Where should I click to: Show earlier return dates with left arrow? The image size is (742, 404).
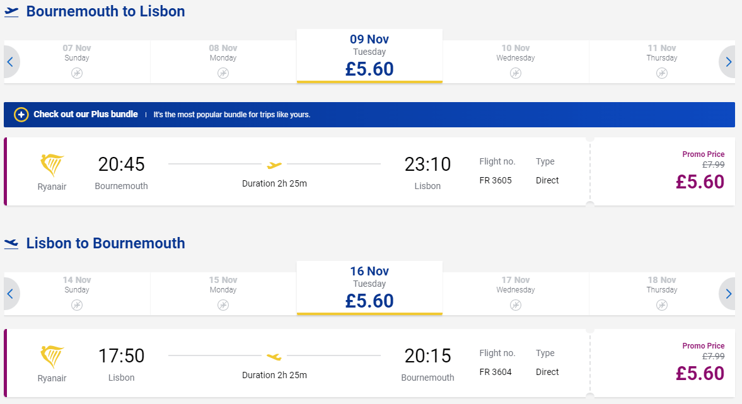(11, 294)
